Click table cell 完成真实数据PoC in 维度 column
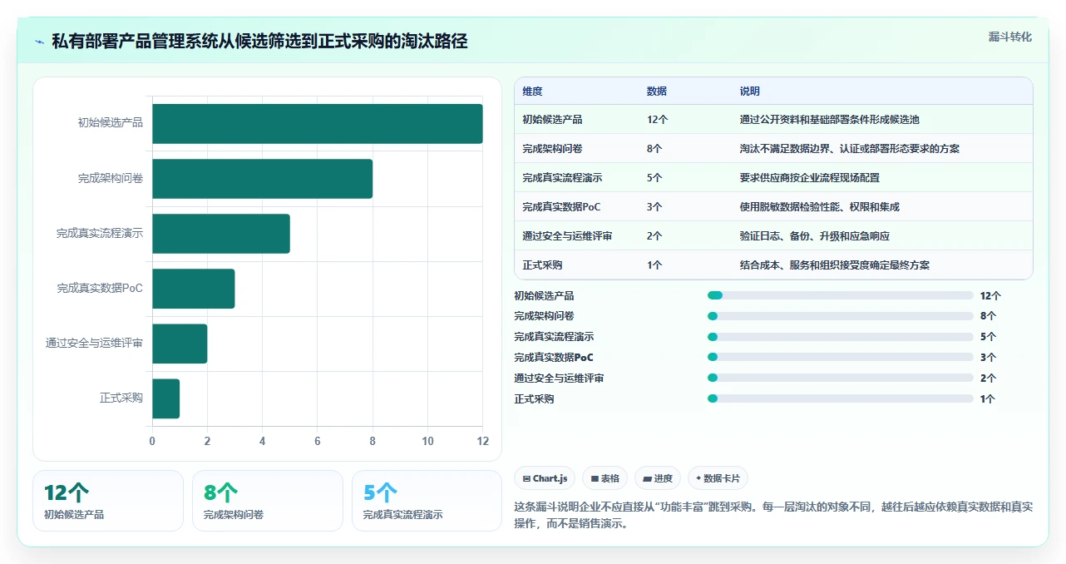This screenshot has width=1066, height=564. coord(561,207)
